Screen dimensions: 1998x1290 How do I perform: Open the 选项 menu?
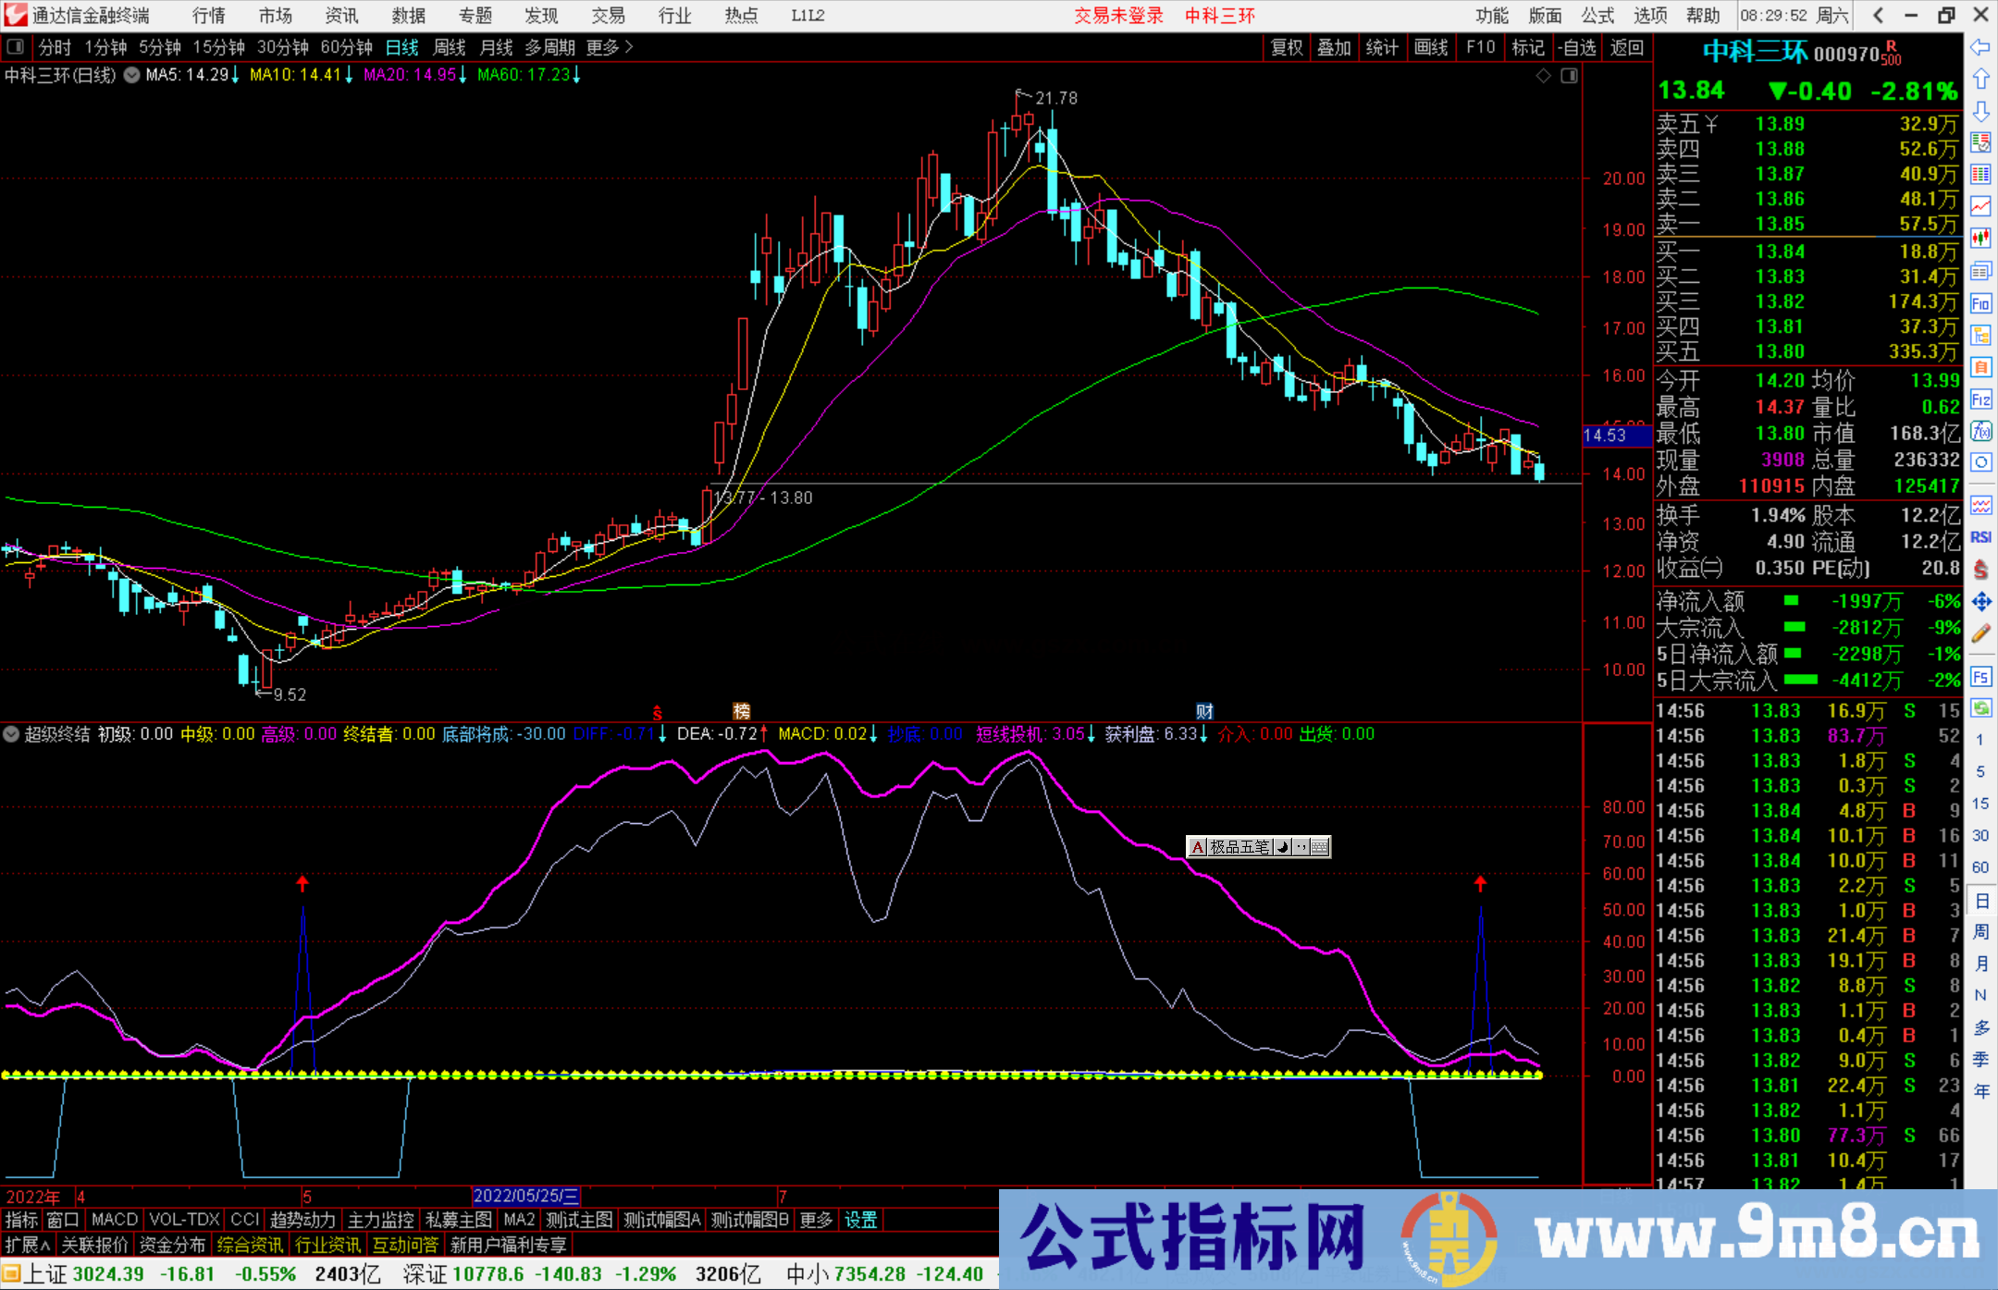click(1650, 16)
